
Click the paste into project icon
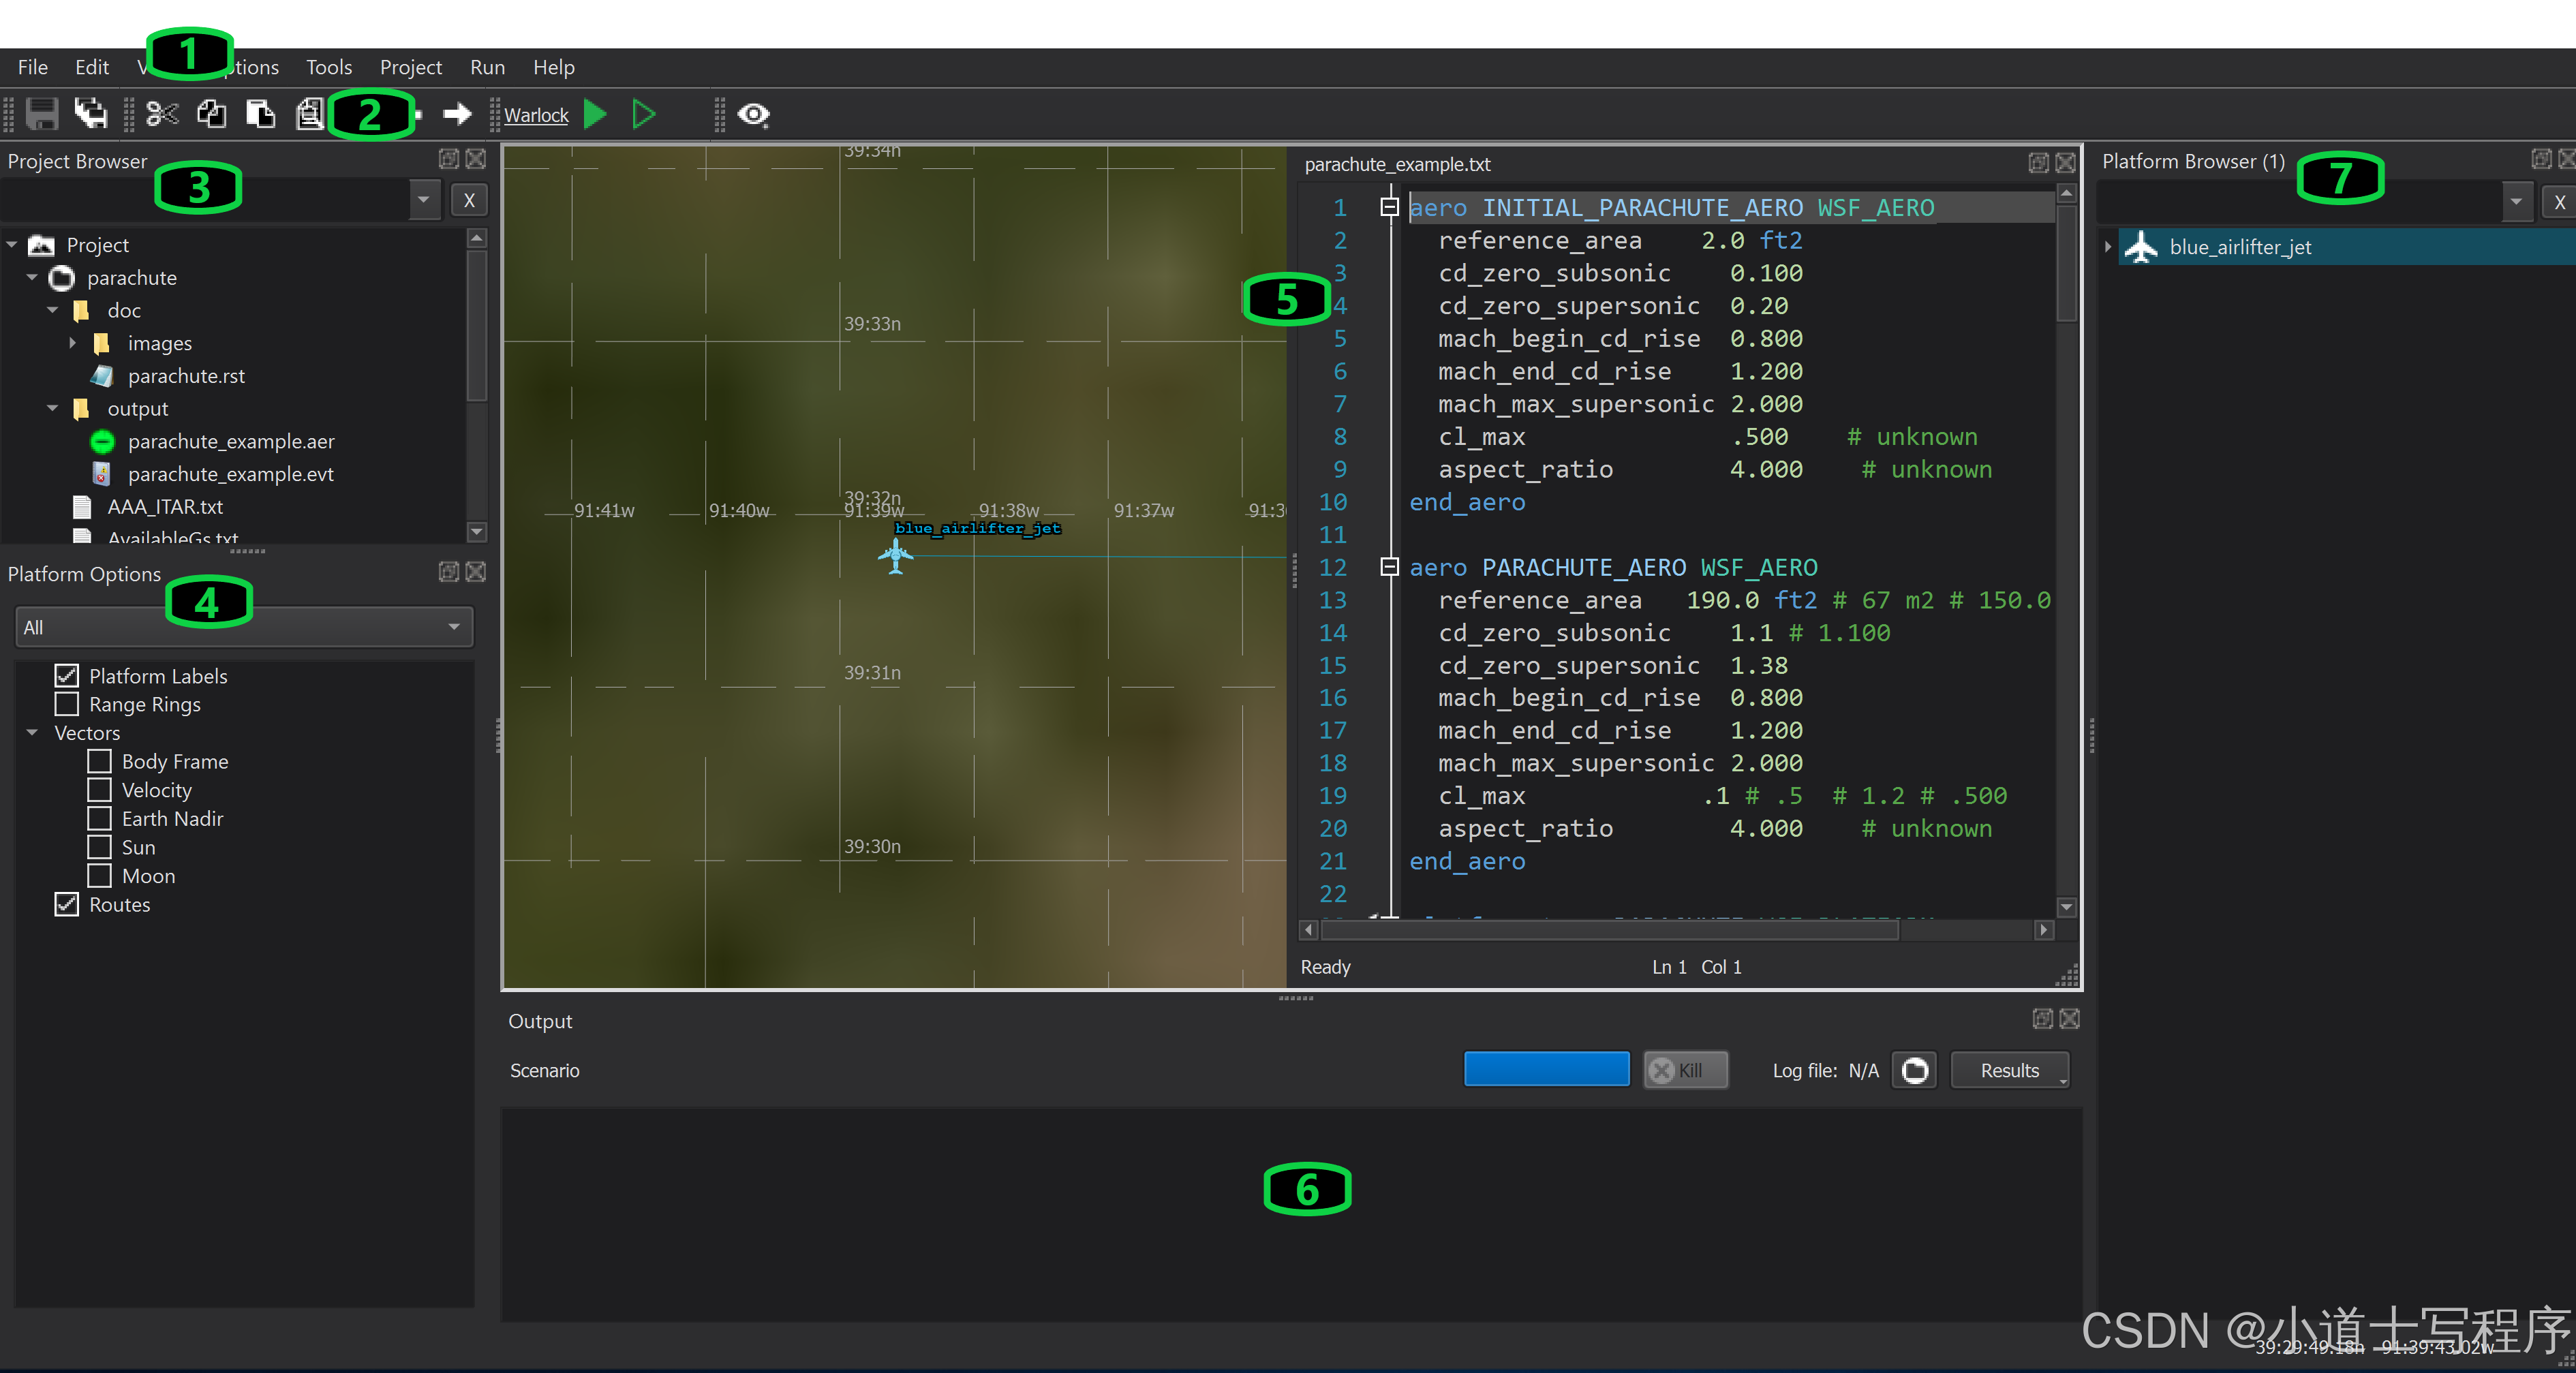click(259, 114)
